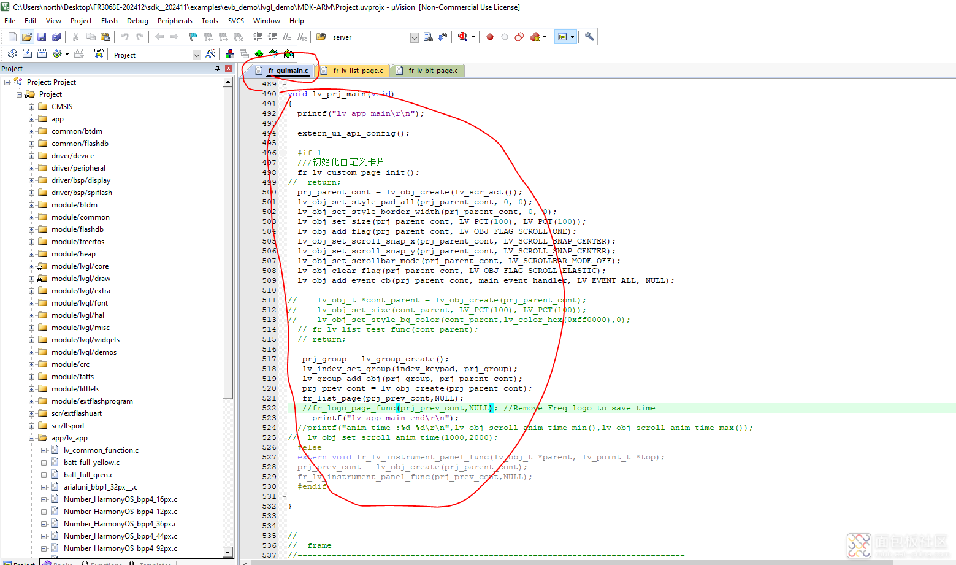Toggle auto-hide pin on Project panel
This screenshot has width=956, height=565.
(x=217, y=69)
